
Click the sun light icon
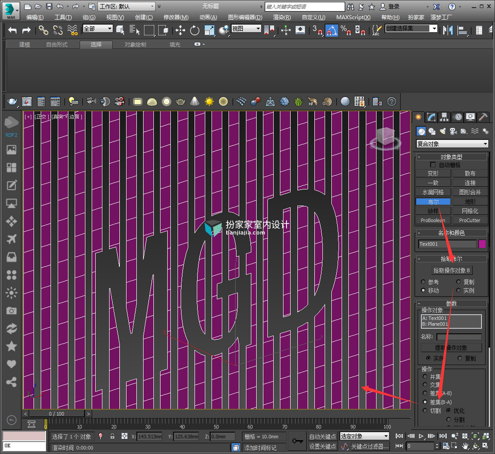click(x=209, y=102)
